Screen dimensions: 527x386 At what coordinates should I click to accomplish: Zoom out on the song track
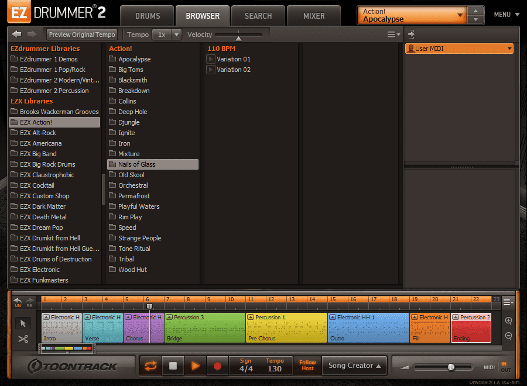[x=508, y=336]
